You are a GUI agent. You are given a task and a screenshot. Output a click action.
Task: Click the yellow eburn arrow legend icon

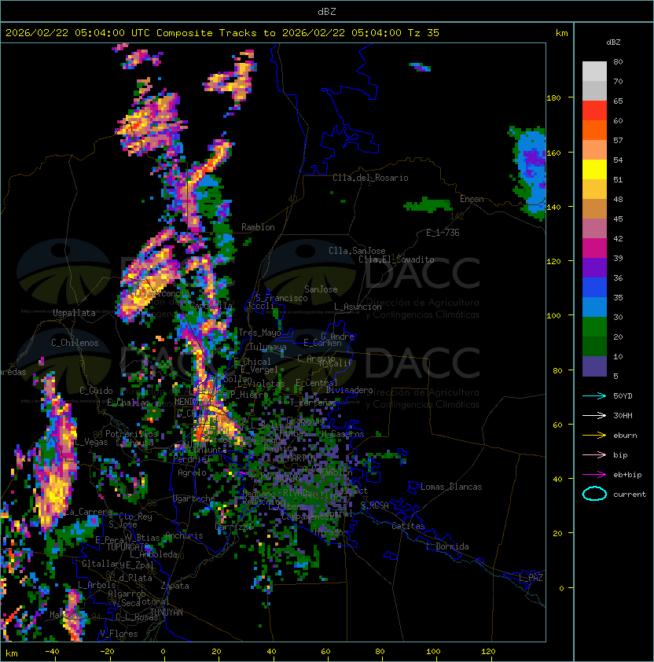[594, 436]
